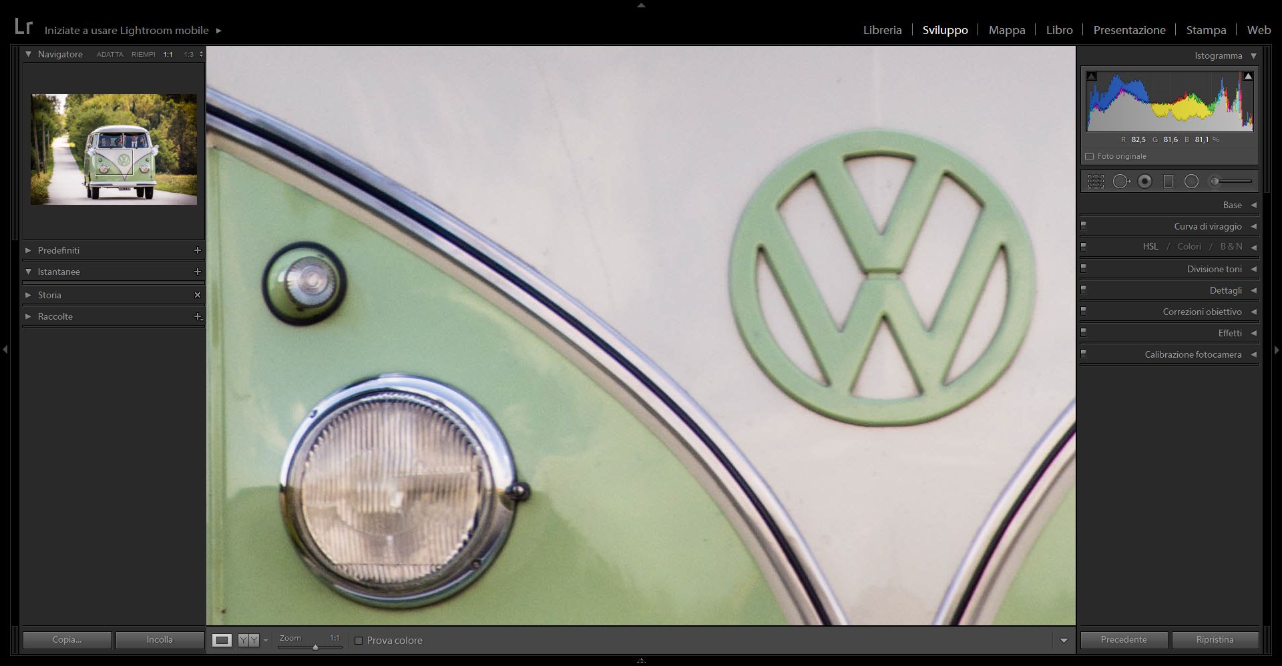This screenshot has height=666, width=1282.
Task: Toggle Correzioni obiettivo panel switch
Action: pyautogui.click(x=1083, y=312)
